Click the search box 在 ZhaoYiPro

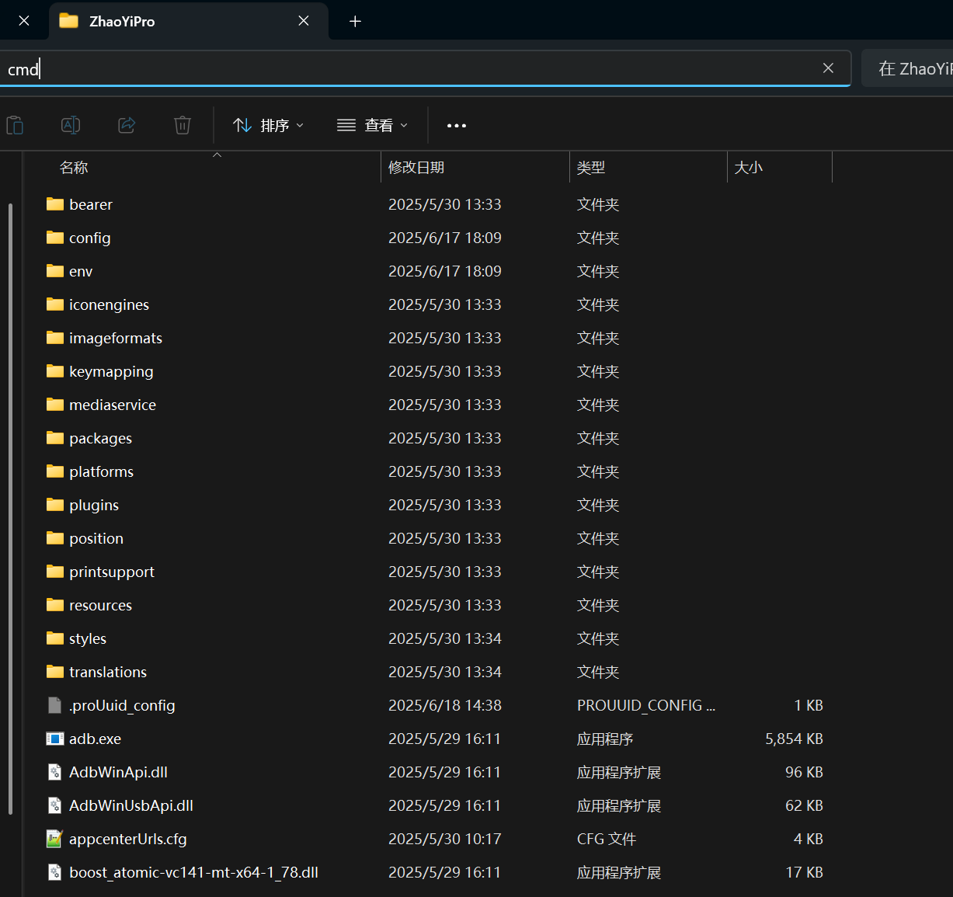click(x=907, y=68)
